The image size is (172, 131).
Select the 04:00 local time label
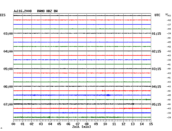[8, 51]
